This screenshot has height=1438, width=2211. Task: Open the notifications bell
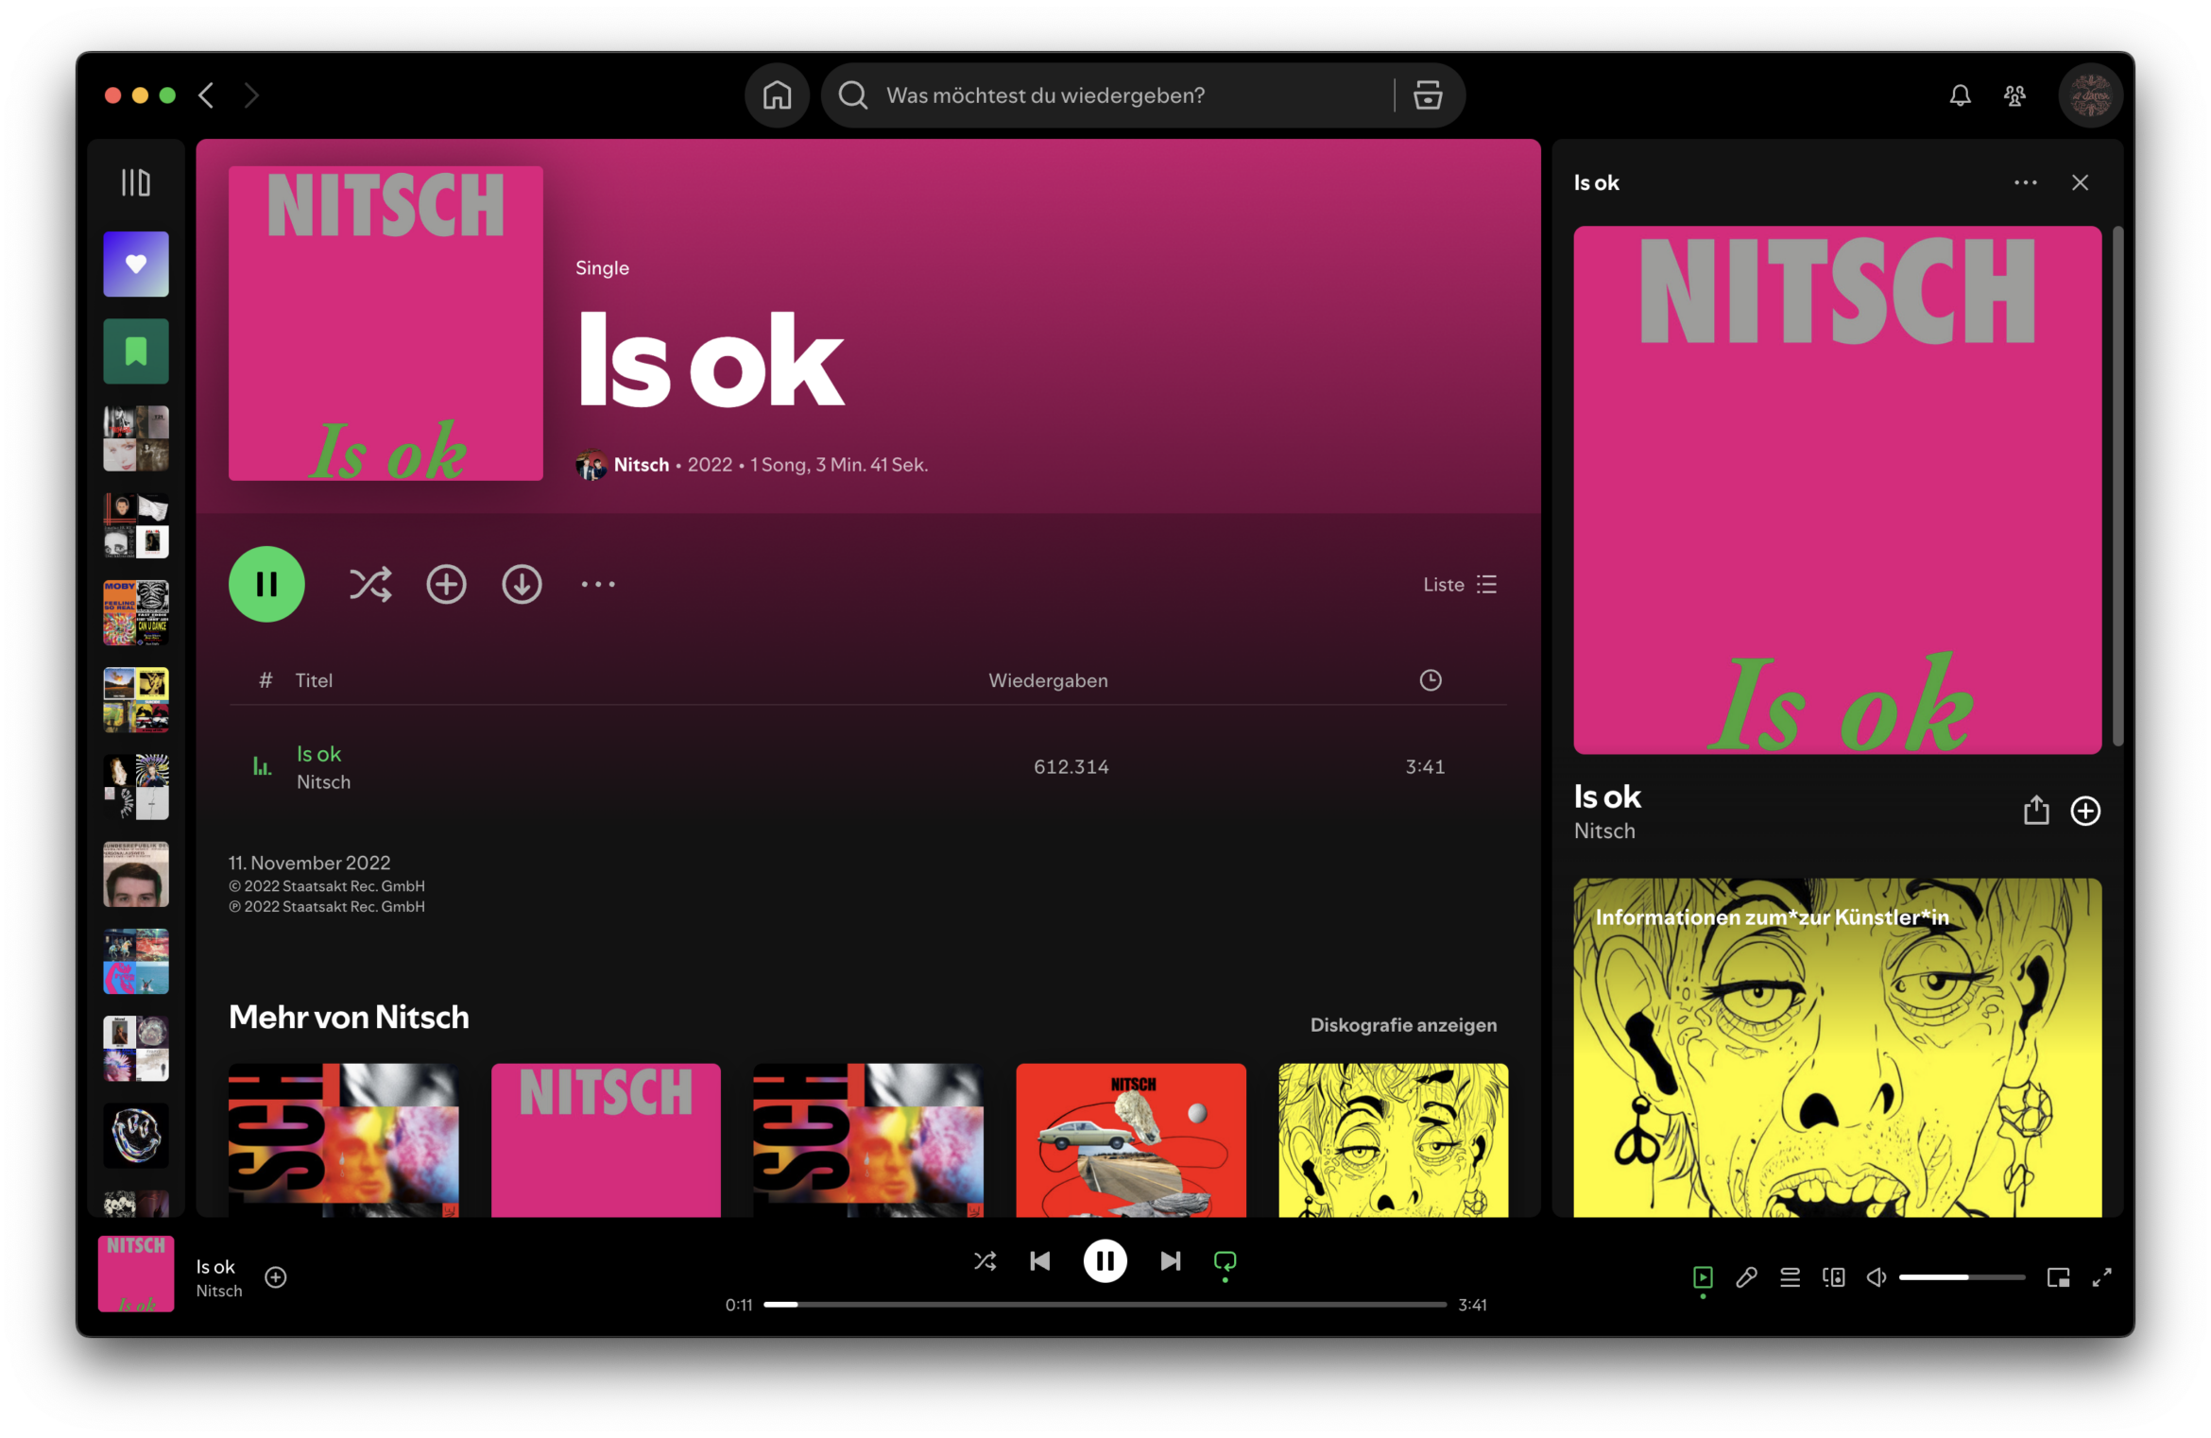[1960, 95]
